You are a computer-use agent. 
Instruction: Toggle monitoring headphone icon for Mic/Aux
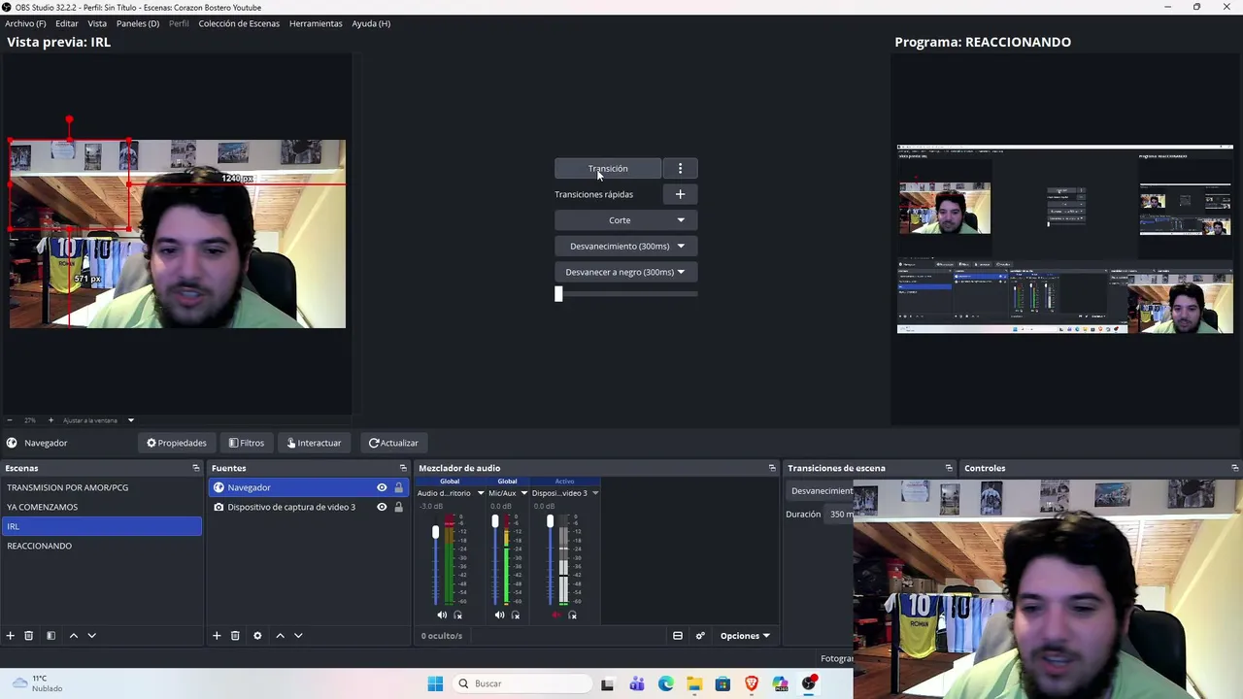click(x=516, y=616)
